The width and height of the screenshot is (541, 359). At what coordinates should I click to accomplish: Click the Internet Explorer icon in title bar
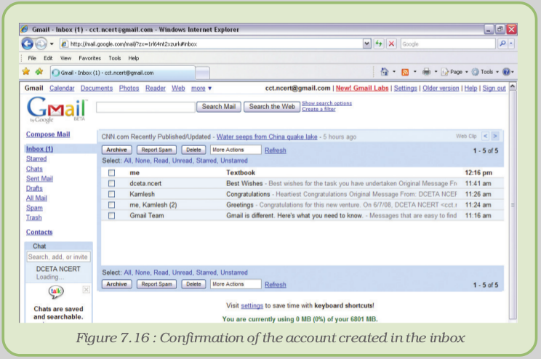(25, 29)
